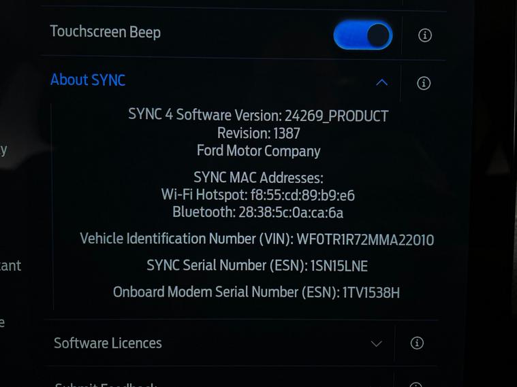Select the Onboard Modem Serial Number line
This screenshot has height=387, width=517.
point(256,292)
